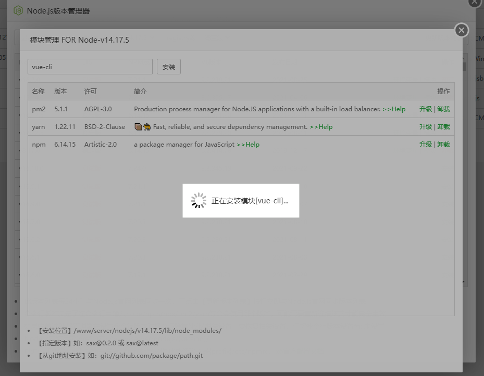Click npm's package manager description

(184, 145)
